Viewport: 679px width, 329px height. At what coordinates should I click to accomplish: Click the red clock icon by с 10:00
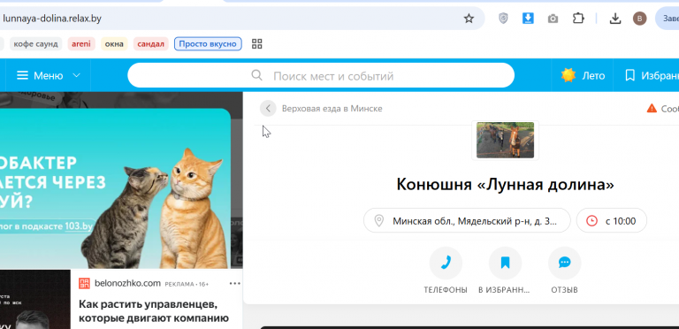coord(591,221)
